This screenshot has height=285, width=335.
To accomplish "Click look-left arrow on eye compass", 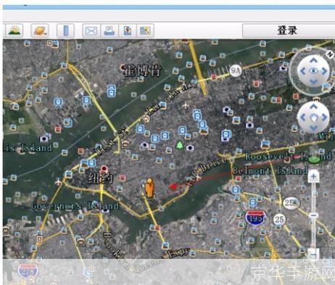I will 303,71.
